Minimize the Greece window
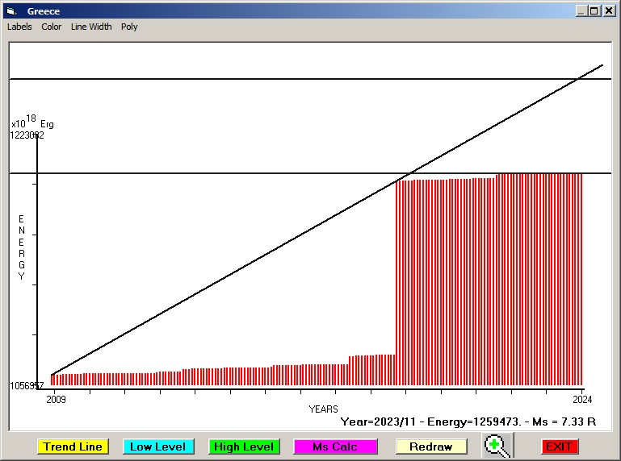 click(x=581, y=11)
